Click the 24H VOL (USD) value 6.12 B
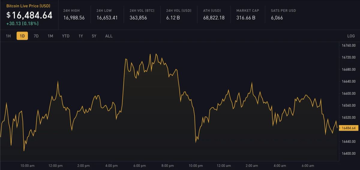 pos(173,18)
